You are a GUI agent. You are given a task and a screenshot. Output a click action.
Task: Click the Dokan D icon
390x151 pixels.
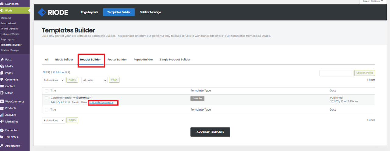click(x=2, y=93)
